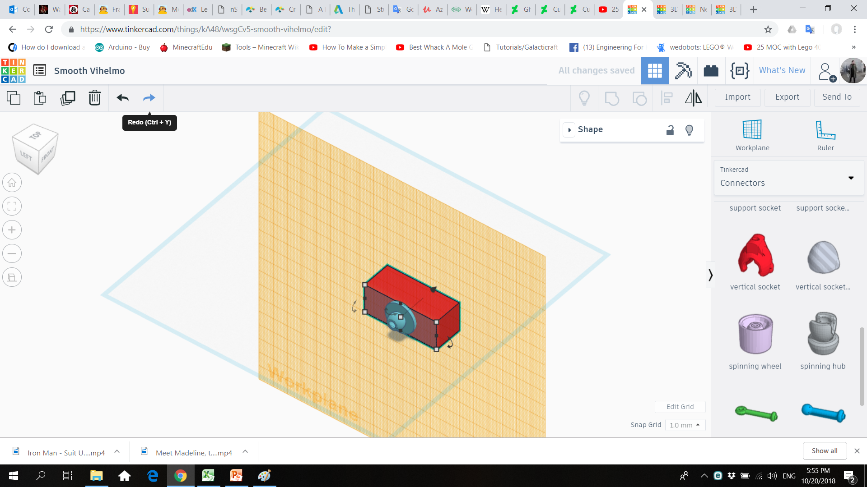Open the Blocks mode (pickaxe) icon
Image resolution: width=867 pixels, height=487 pixels.
[x=683, y=71]
